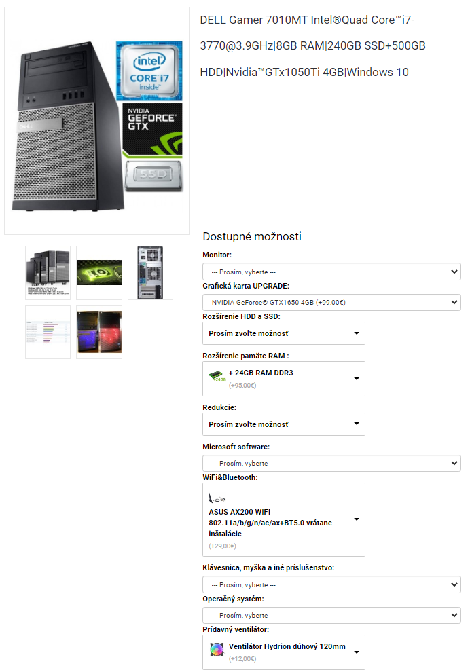Click the Intel Core i7 badge image
Viewport: 470px width, 670px height.
[x=149, y=71]
